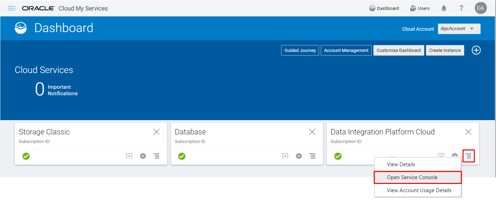Click the DA user avatar icon

point(481,8)
